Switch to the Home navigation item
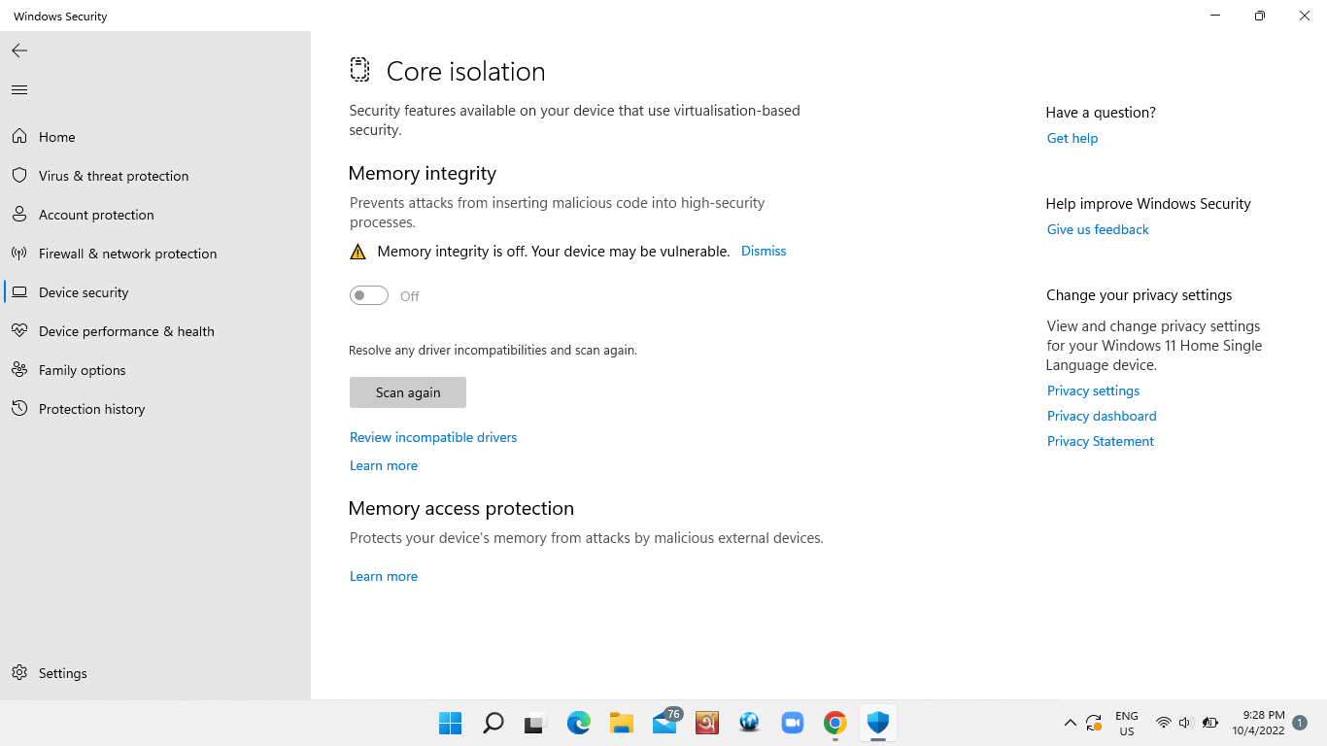 click(58, 137)
